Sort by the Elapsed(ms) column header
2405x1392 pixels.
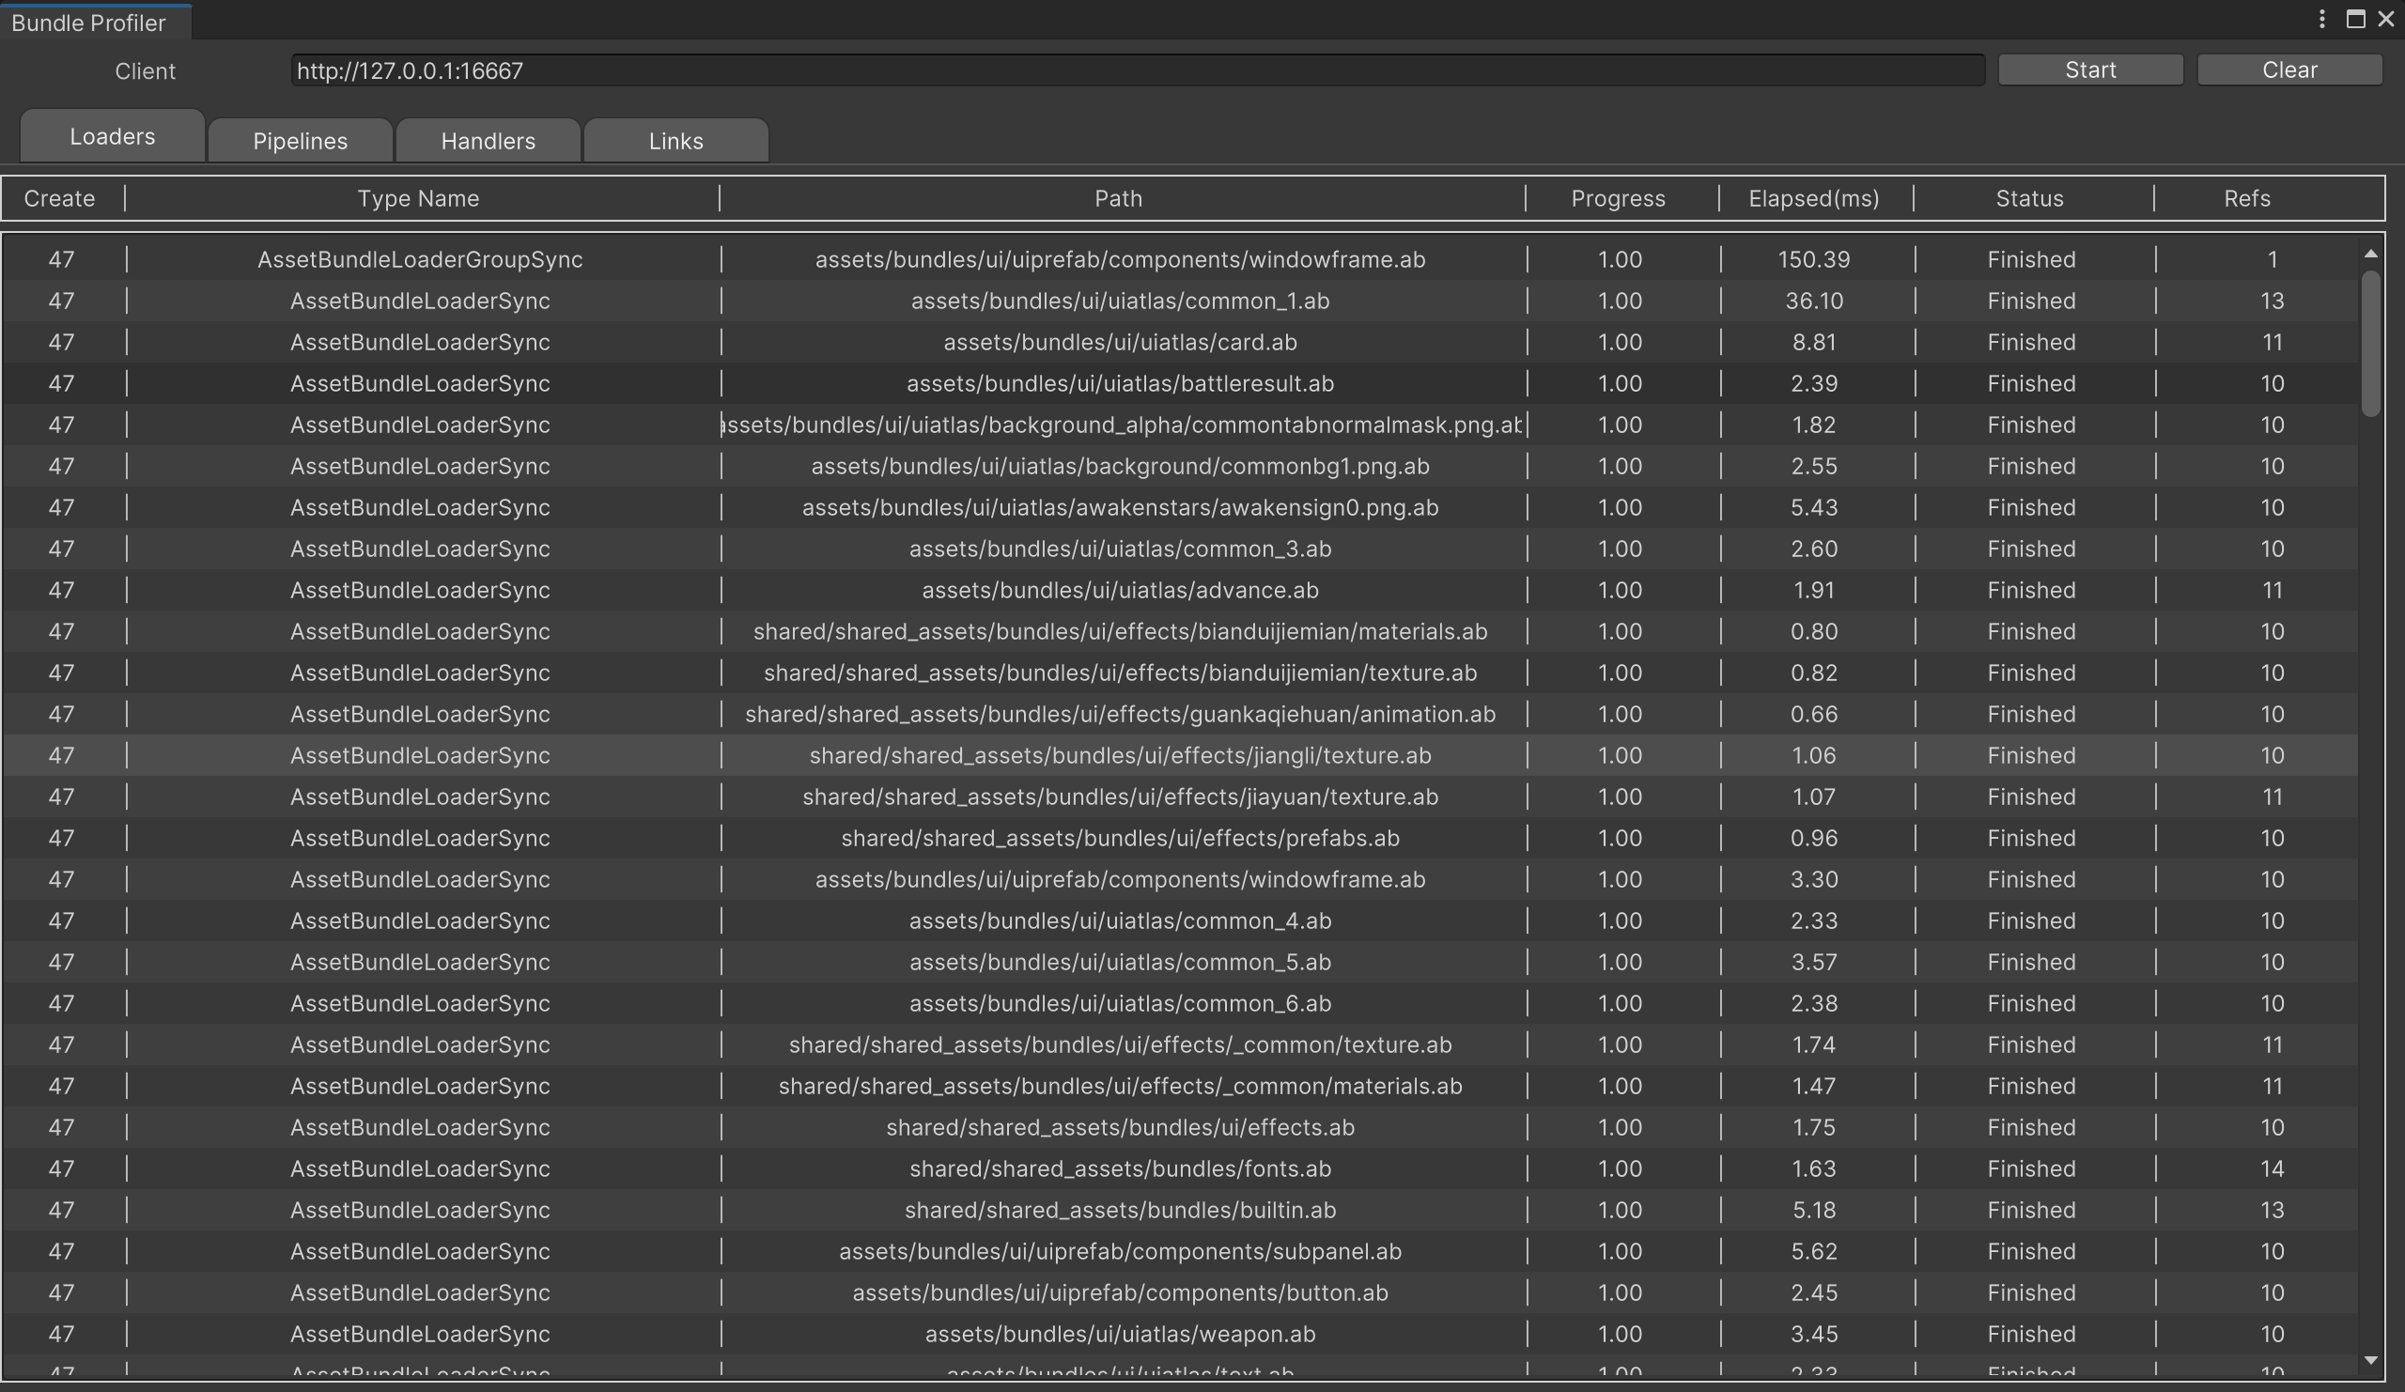click(x=1813, y=198)
